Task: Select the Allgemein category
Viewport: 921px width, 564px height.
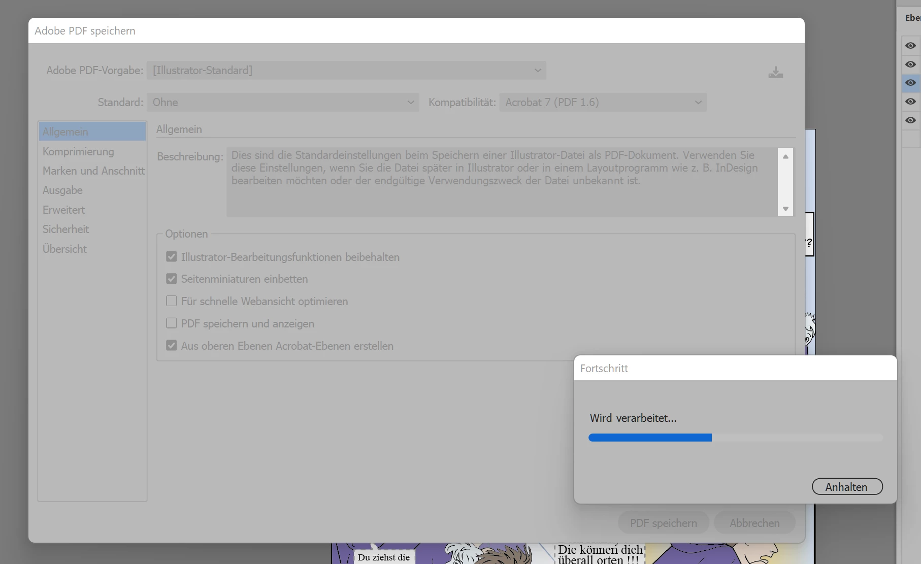Action: click(92, 131)
